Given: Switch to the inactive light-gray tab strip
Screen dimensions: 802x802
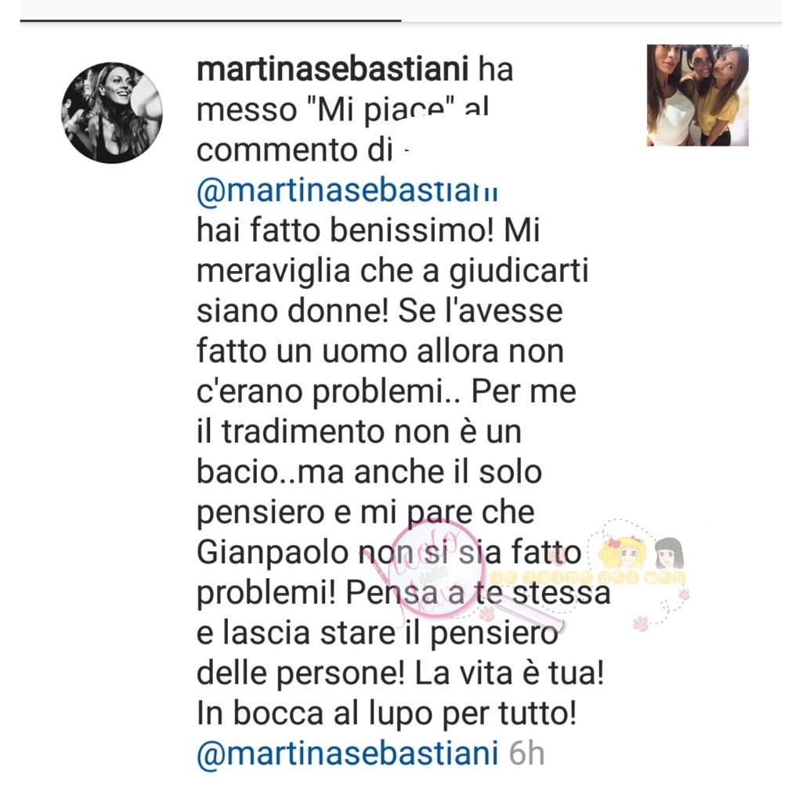Looking at the screenshot, I should pyautogui.click(x=591, y=21).
